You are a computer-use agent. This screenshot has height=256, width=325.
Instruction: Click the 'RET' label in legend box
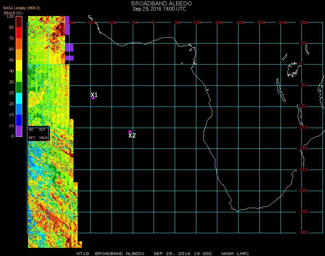click(x=32, y=138)
